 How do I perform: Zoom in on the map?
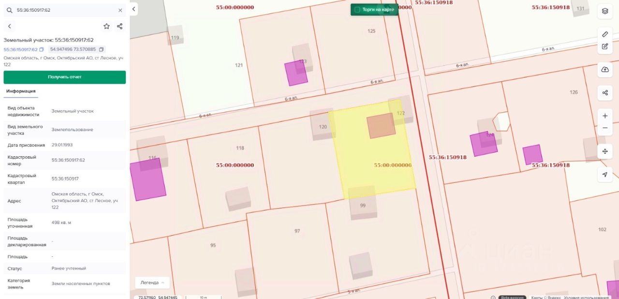tap(604, 116)
